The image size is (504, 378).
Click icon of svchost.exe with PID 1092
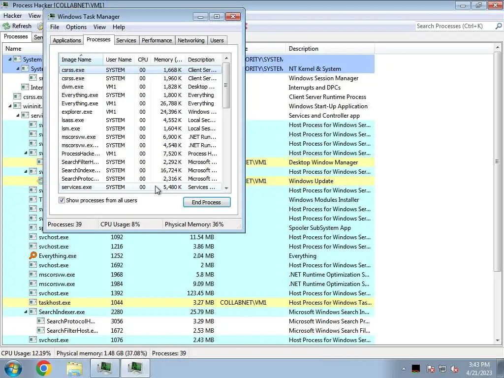tap(33, 237)
